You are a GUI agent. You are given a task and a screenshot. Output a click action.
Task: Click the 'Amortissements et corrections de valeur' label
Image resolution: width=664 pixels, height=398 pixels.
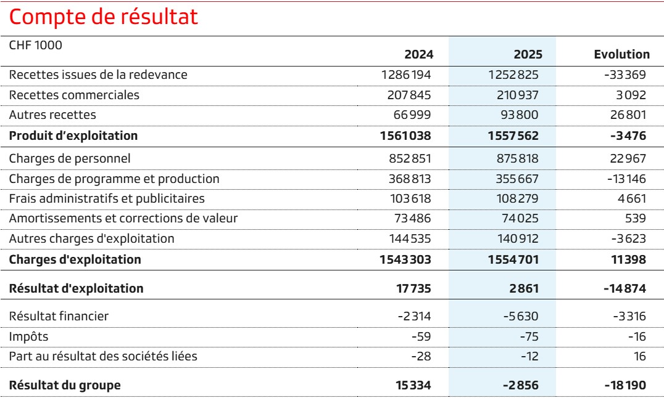click(x=123, y=219)
